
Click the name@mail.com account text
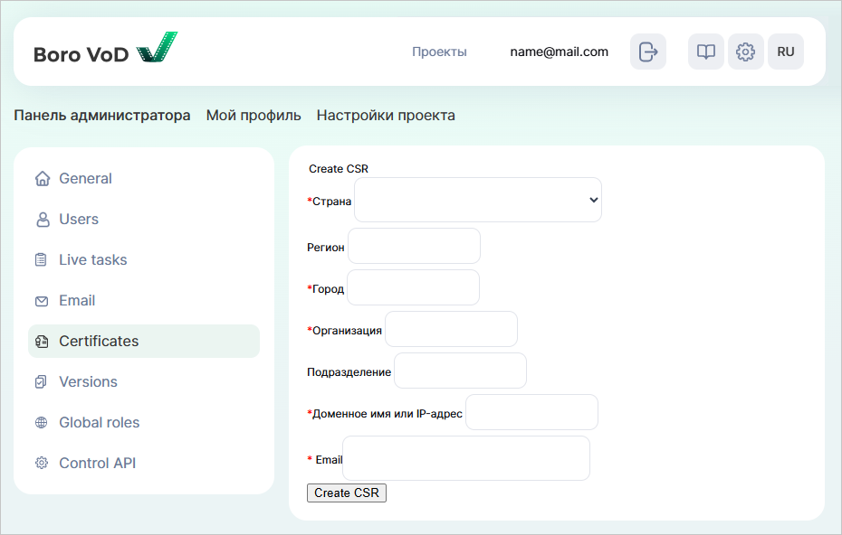coord(559,52)
